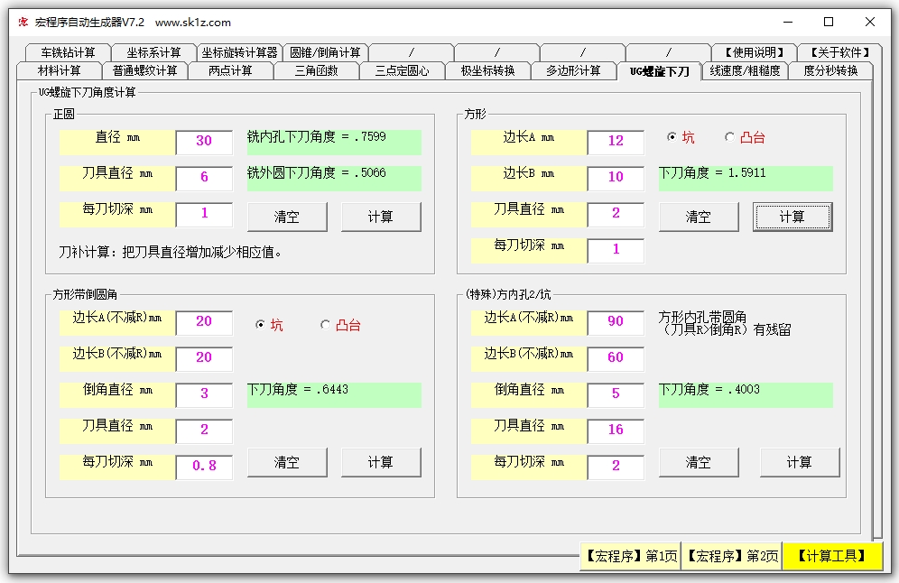Image resolution: width=899 pixels, height=583 pixels.
Task: Click 清空 button in 方形 section
Action: (698, 217)
